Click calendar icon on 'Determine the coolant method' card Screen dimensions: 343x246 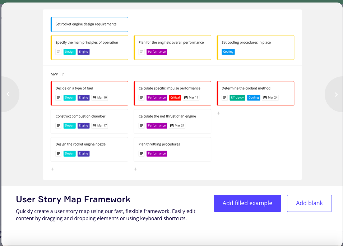pos(265,98)
